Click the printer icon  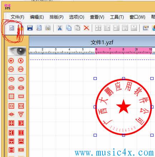[48, 28]
